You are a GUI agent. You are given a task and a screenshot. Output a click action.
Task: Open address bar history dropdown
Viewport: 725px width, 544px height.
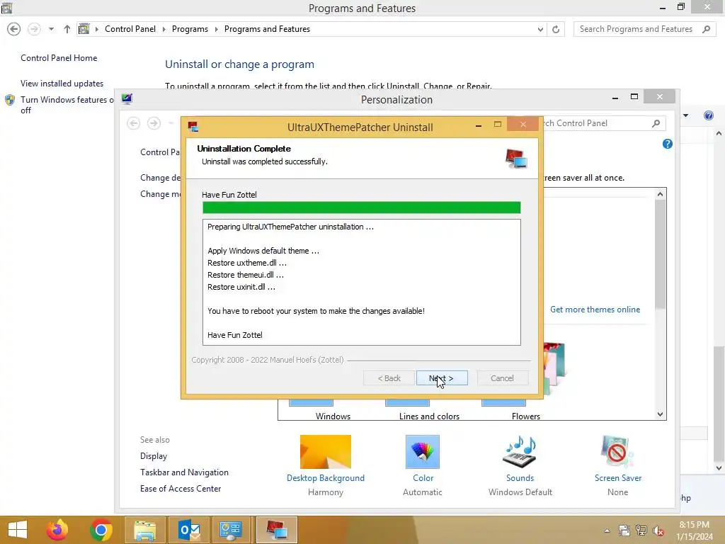click(x=540, y=29)
